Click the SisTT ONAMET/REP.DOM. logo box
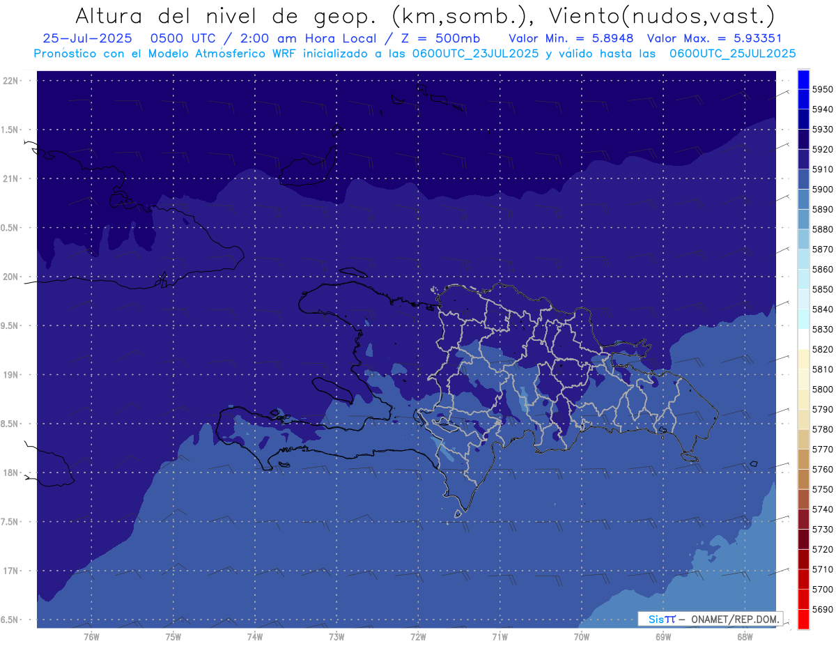 coord(710,619)
